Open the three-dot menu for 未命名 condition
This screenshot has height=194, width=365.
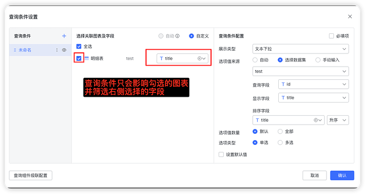(x=57, y=50)
